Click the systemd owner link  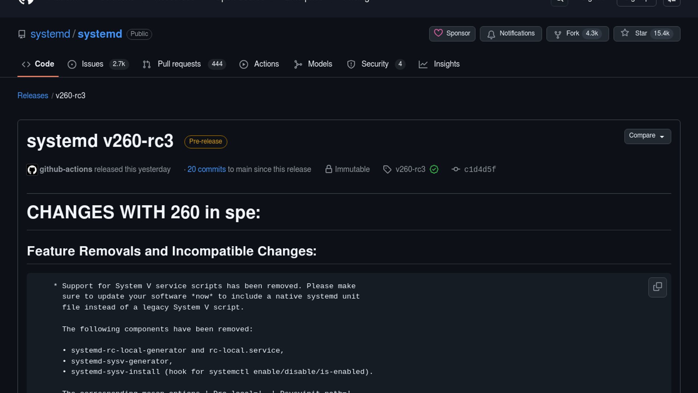click(50, 34)
